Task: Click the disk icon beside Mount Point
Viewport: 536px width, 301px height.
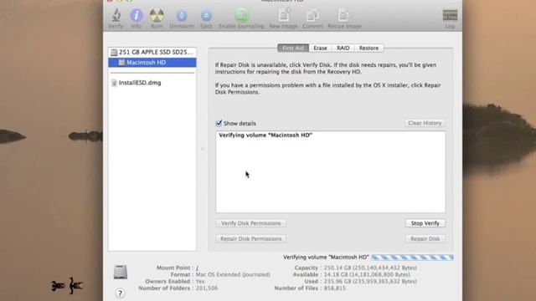Action: point(121,272)
